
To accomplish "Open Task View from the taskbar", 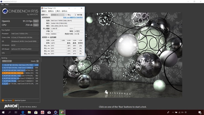I will pyautogui.click(x=16, y=112).
